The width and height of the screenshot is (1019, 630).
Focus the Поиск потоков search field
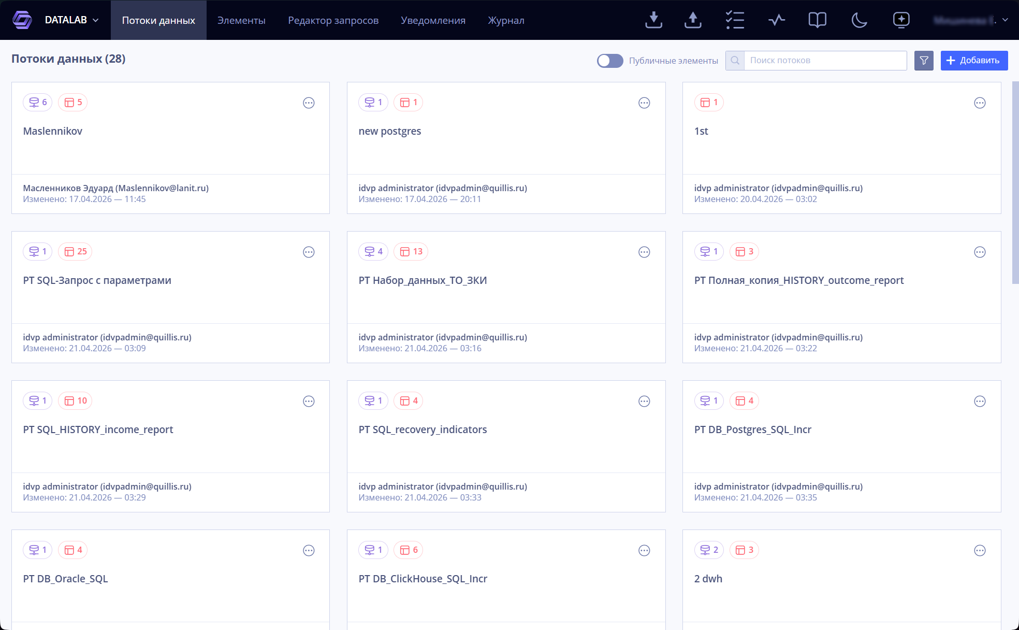pyautogui.click(x=825, y=61)
